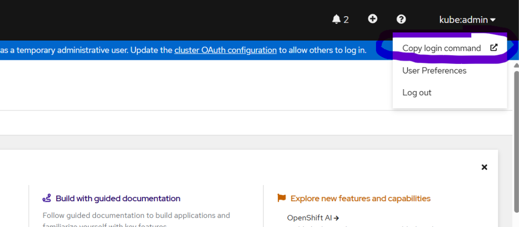519x227 pixels.
Task: Click the arrow icon after OpenShift AI
Action: tap(336, 218)
